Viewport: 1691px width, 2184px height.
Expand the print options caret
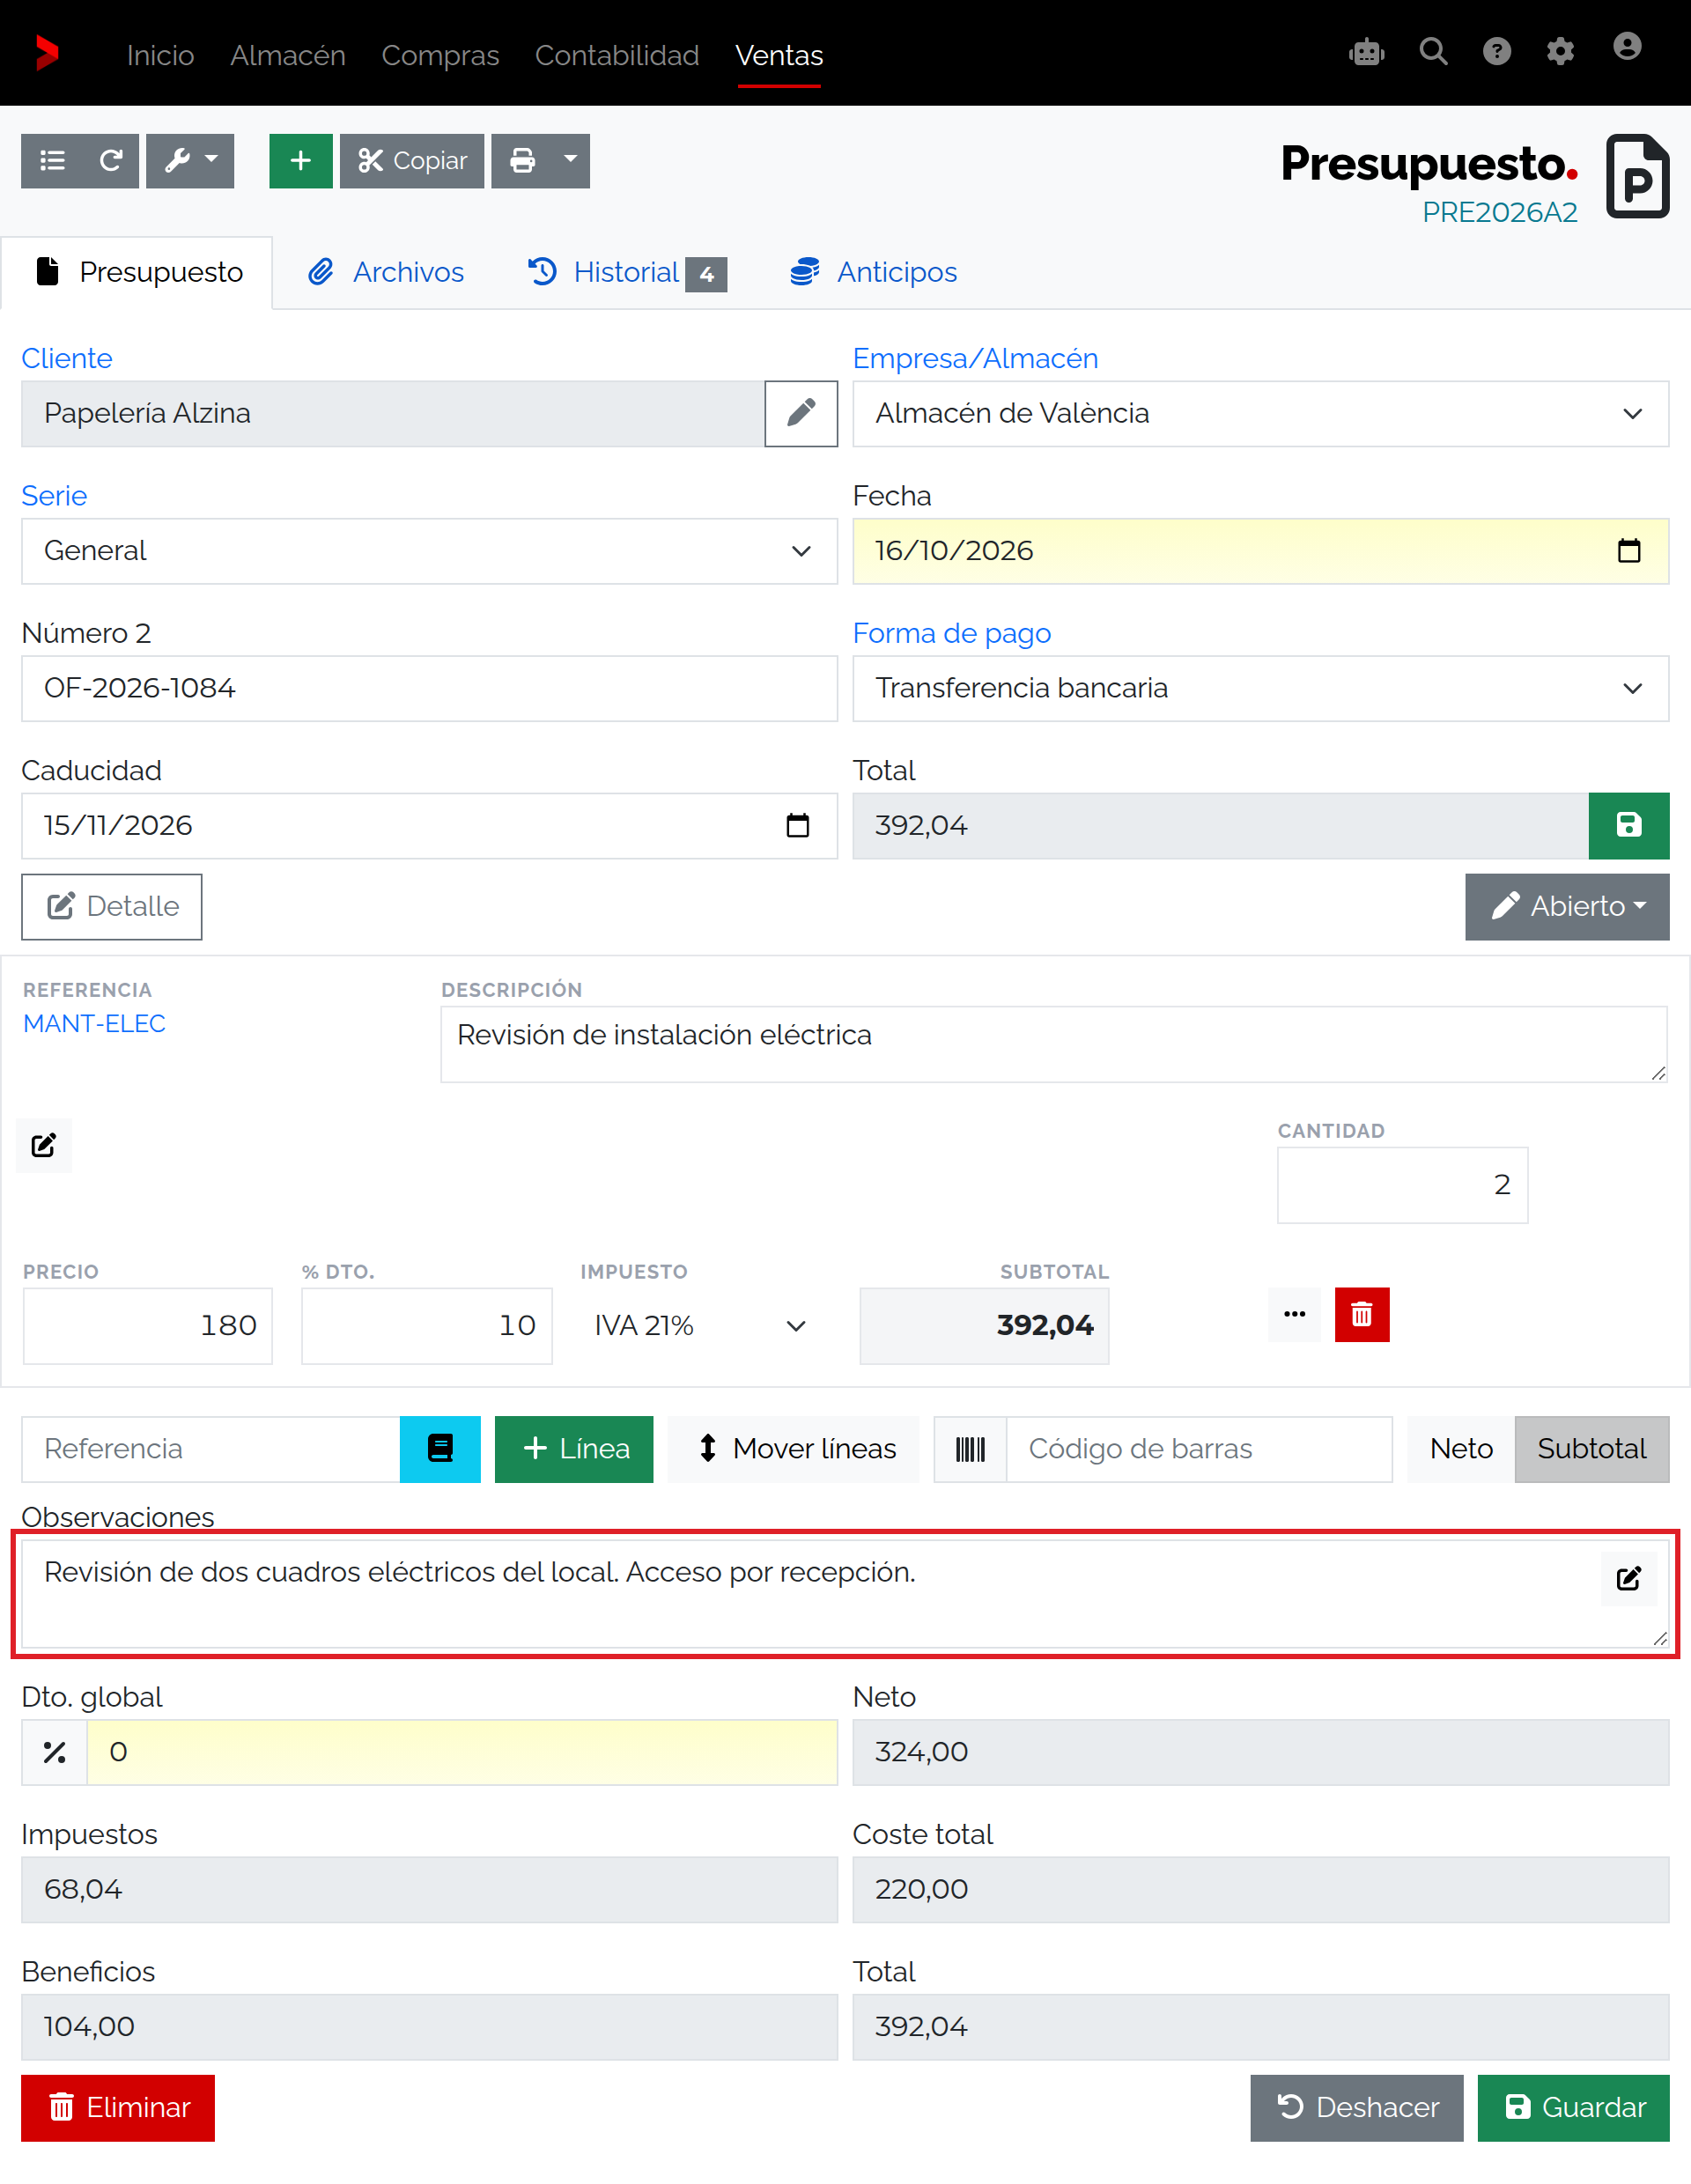coord(570,160)
